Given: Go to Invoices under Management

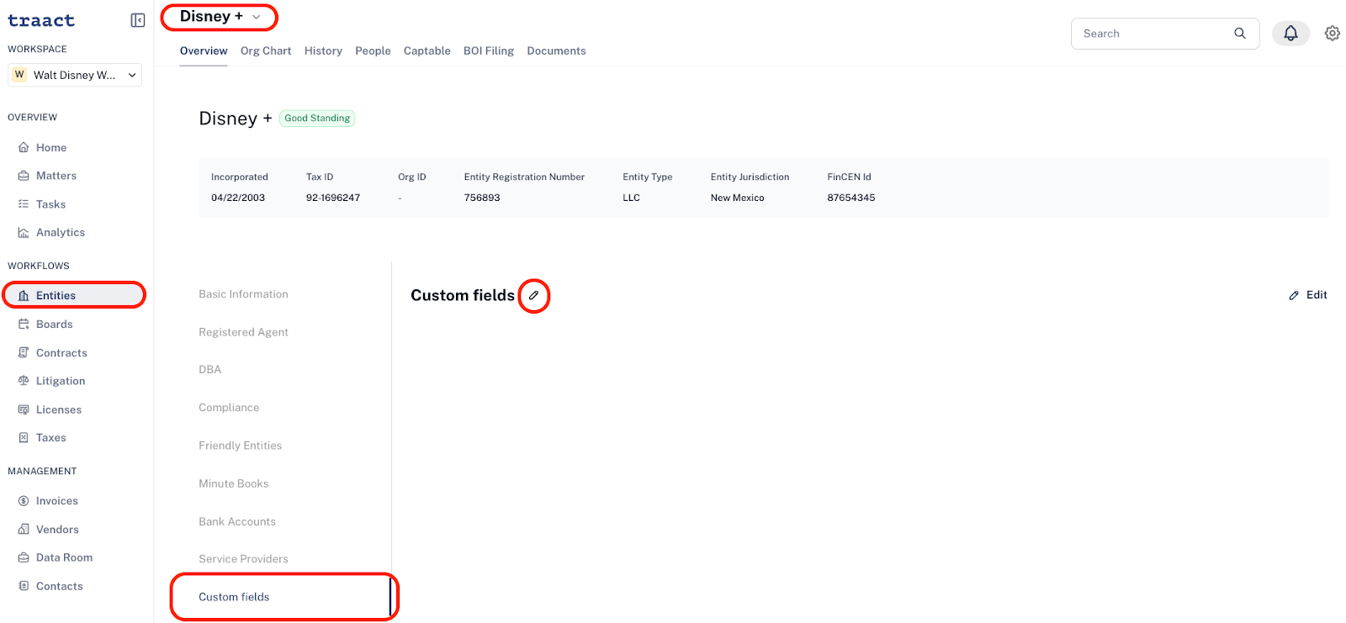Looking at the screenshot, I should [x=57, y=501].
